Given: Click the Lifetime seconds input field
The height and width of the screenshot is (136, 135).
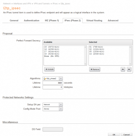Looking at the screenshot, I should [x=53, y=83].
